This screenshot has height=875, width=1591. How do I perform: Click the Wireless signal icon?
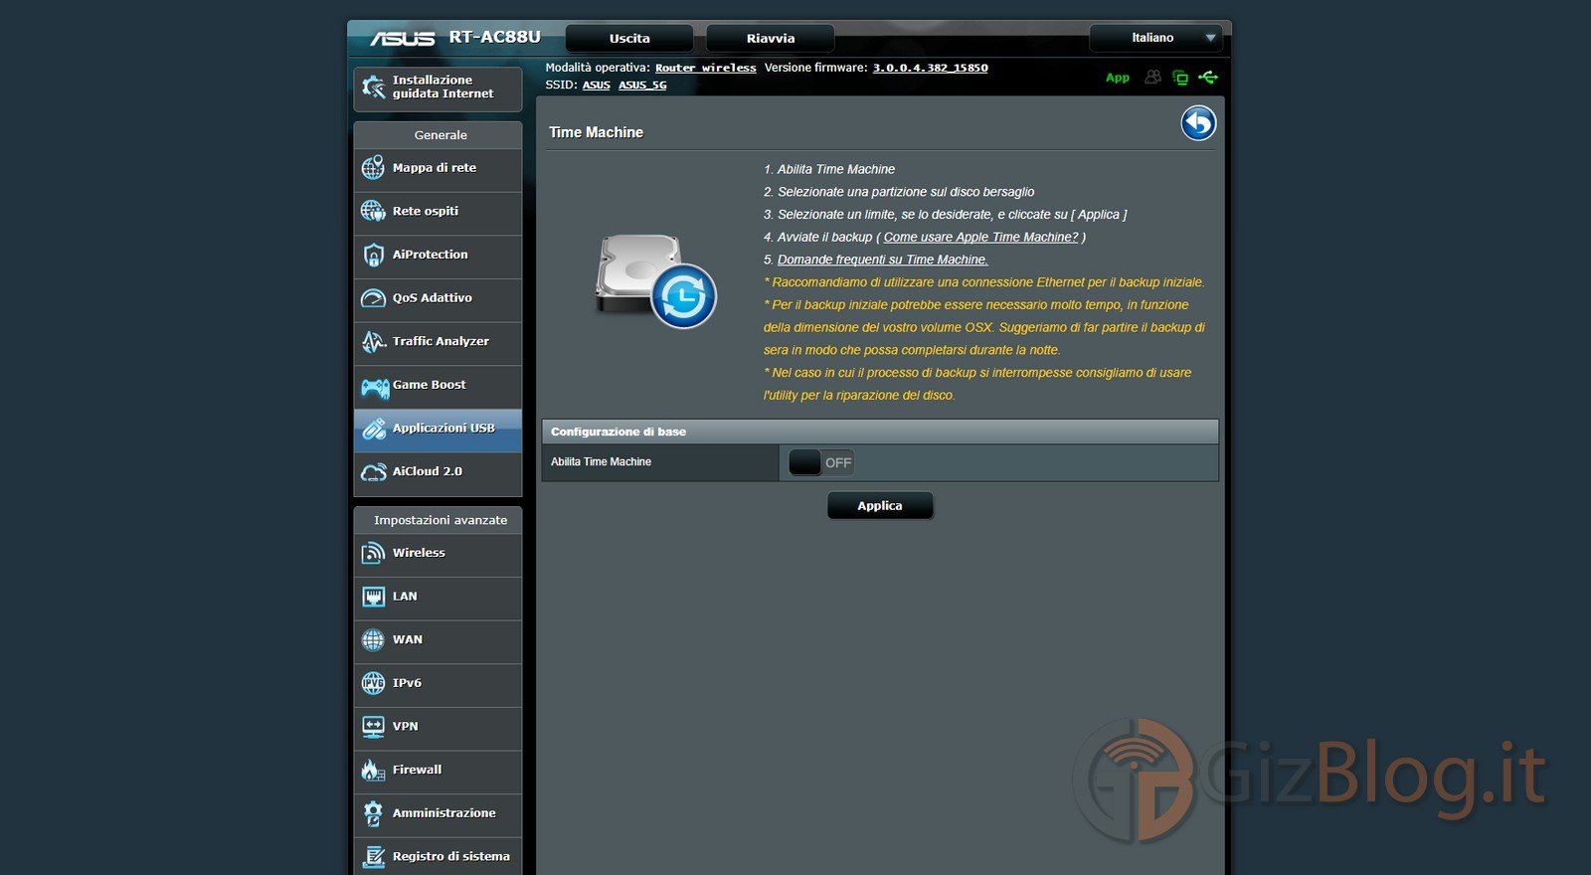click(373, 553)
